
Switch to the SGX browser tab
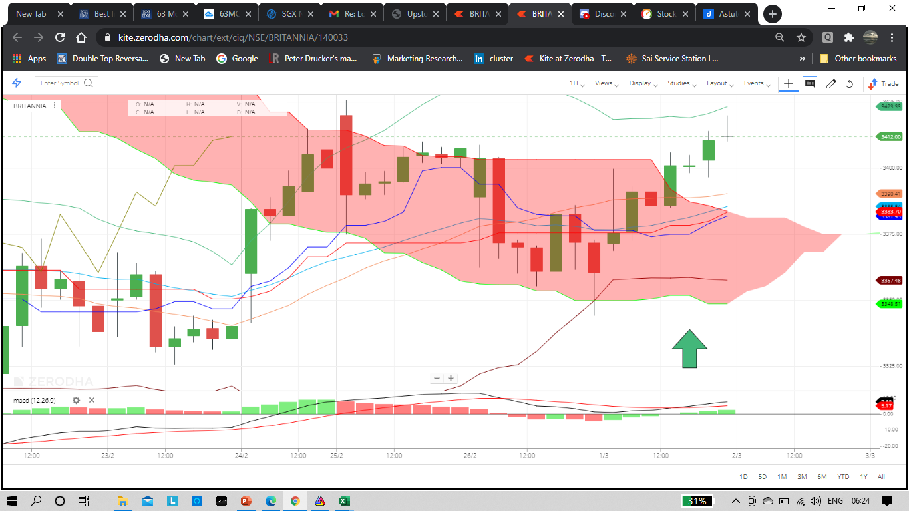click(x=289, y=13)
